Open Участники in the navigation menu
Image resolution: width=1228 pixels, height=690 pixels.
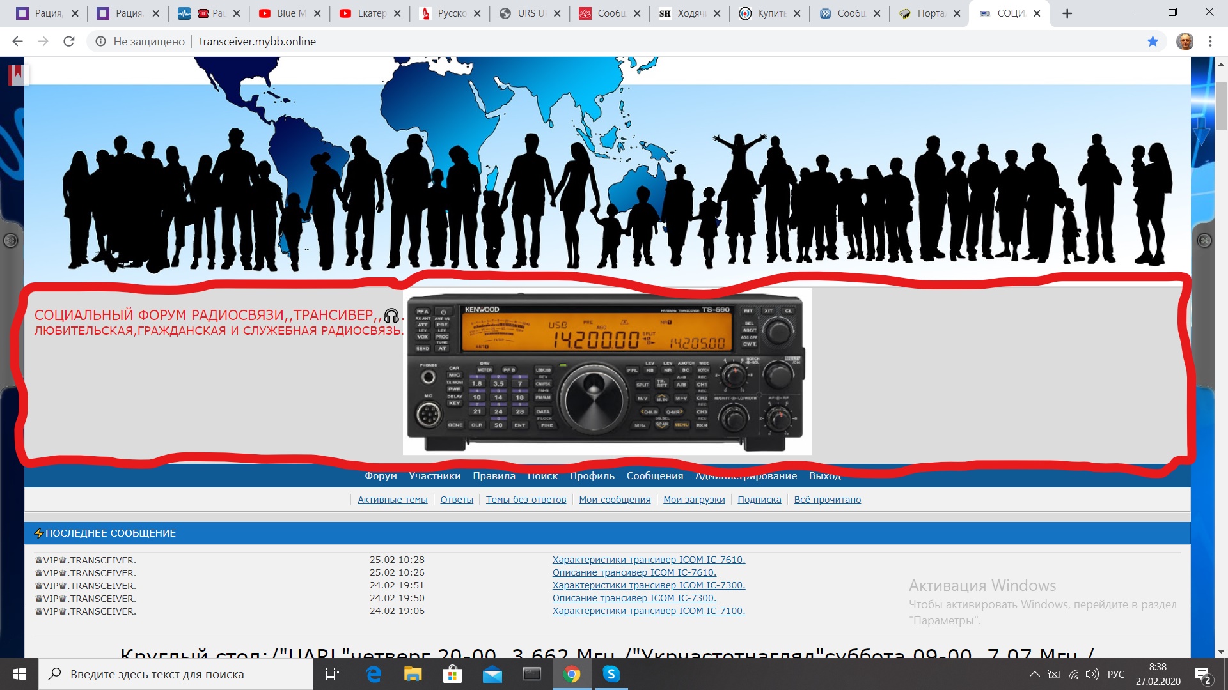pyautogui.click(x=435, y=476)
